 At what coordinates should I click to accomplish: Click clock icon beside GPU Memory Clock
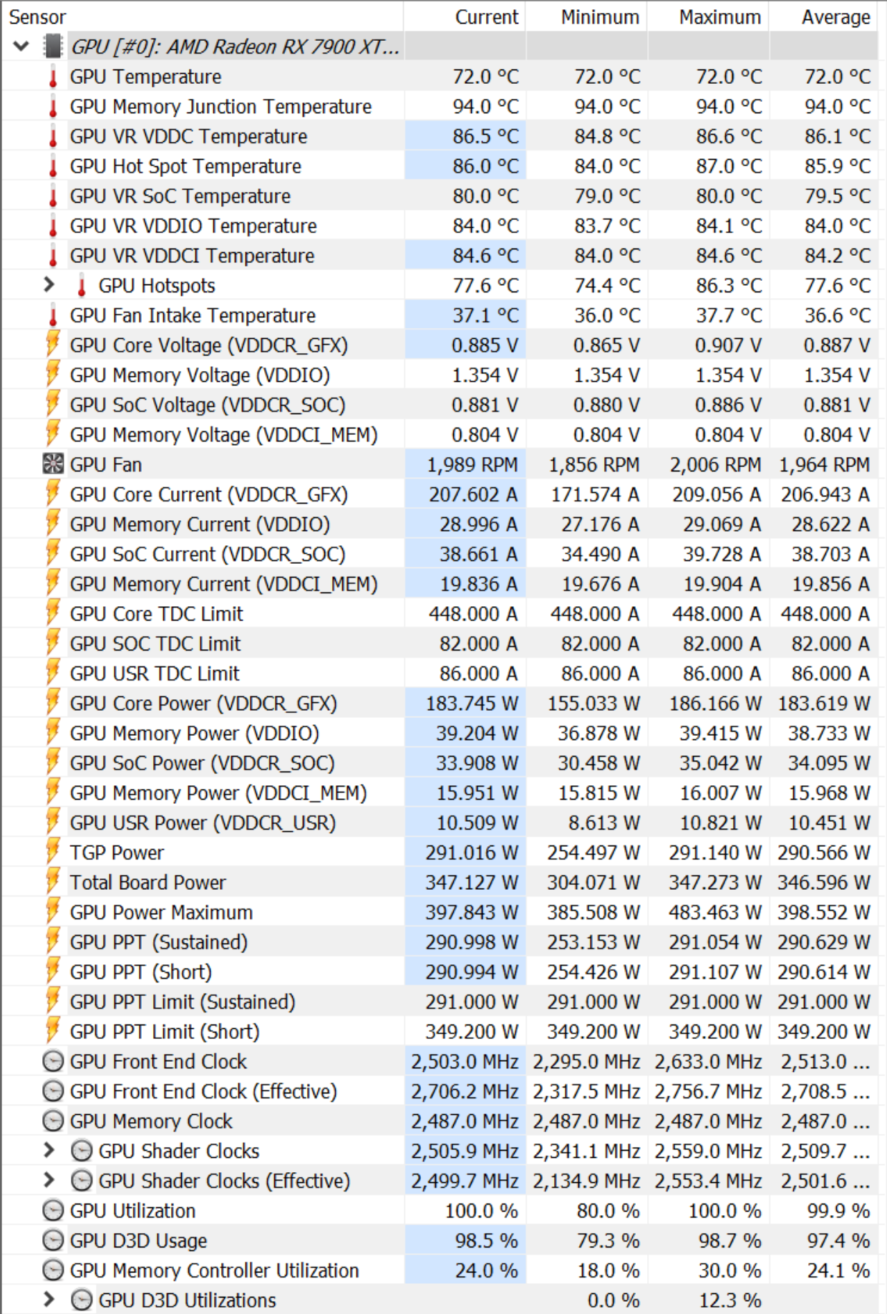53,1121
